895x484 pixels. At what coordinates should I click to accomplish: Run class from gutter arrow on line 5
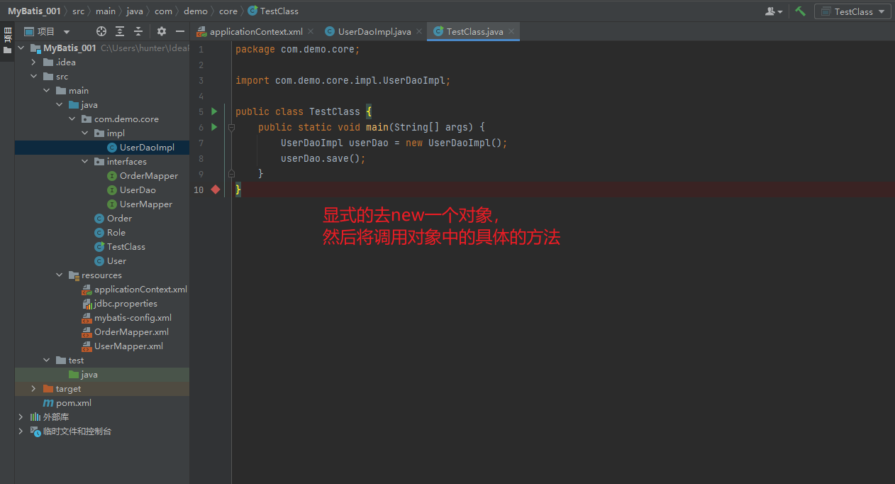click(x=214, y=111)
